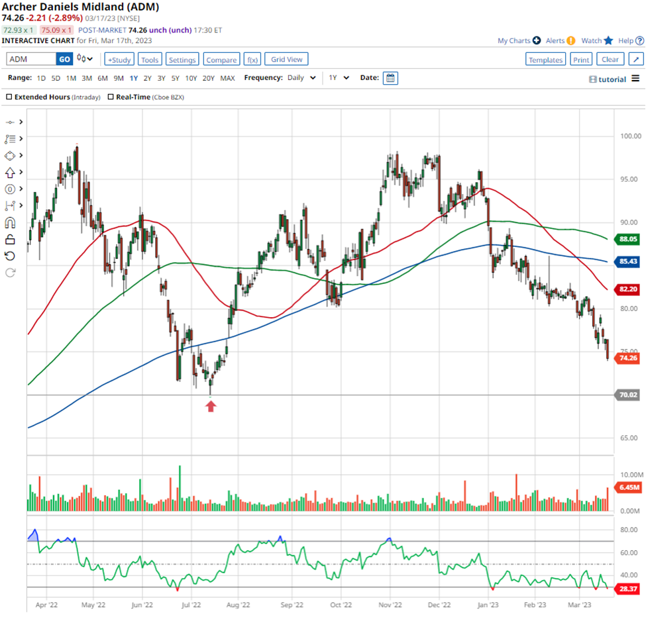Screen dimensions: 646x617
Task: Select the 6M range
Action: [103, 78]
